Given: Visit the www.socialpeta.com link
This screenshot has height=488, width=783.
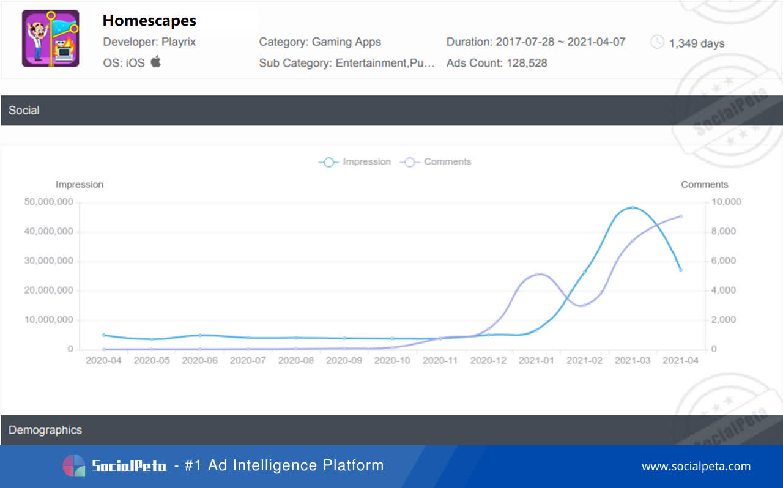Looking at the screenshot, I should [696, 467].
